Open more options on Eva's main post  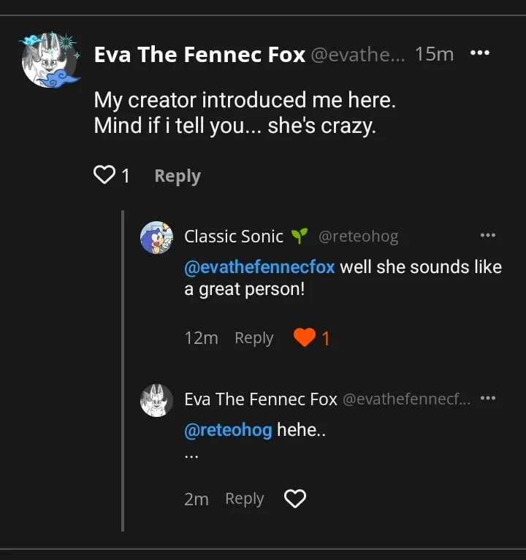[x=479, y=53]
